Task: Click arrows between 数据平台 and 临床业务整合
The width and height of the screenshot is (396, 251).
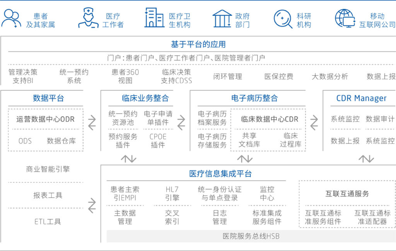Action: 92,123
